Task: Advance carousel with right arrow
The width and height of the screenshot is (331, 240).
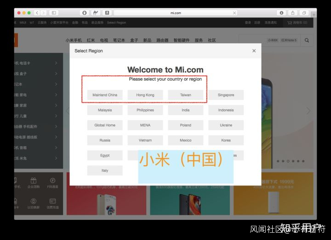Action: [308, 111]
